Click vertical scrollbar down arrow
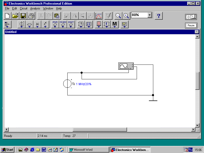Image resolution: width=204 pixels, height=153 pixels. pyautogui.click(x=197, y=125)
